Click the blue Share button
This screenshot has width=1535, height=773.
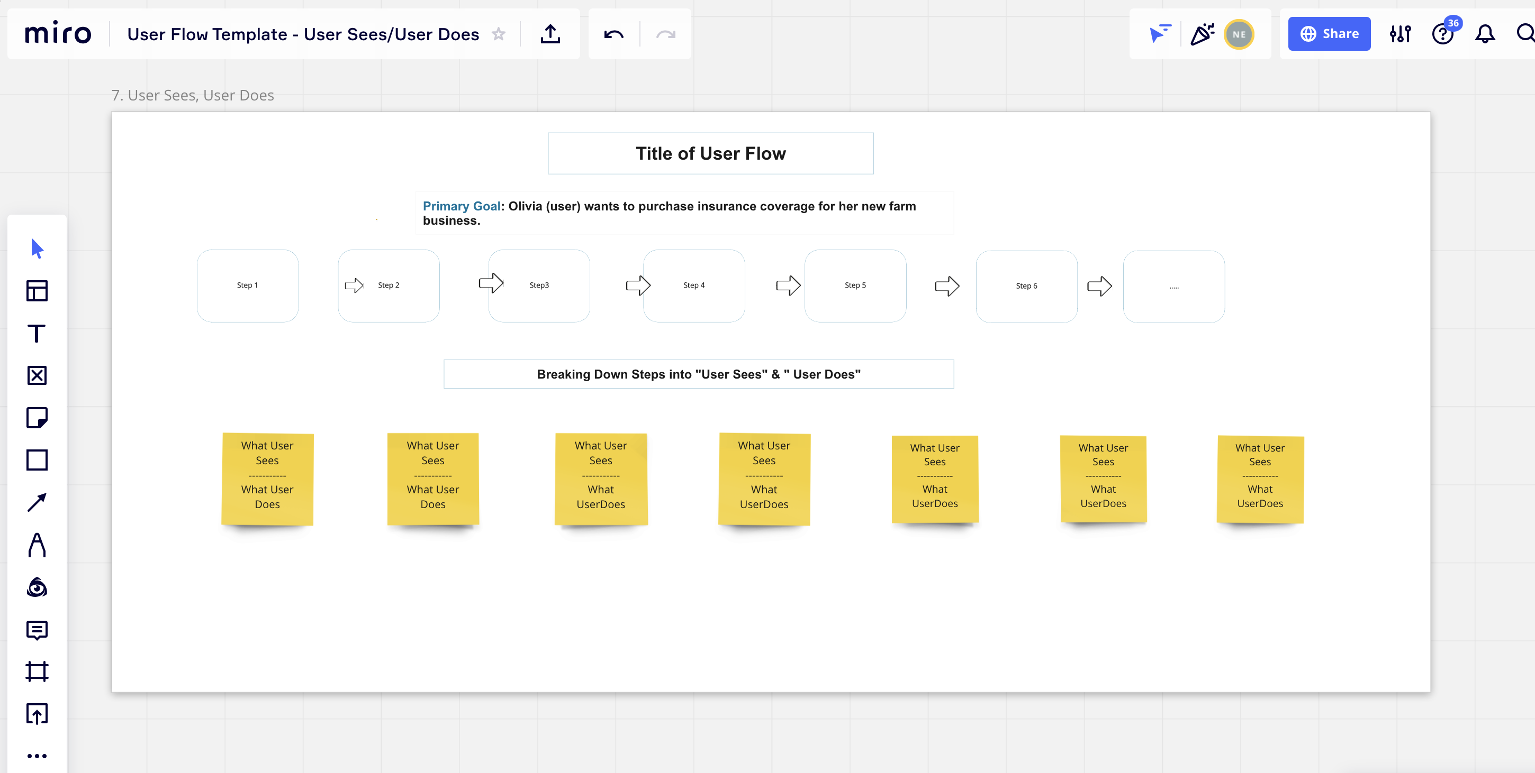(x=1329, y=34)
